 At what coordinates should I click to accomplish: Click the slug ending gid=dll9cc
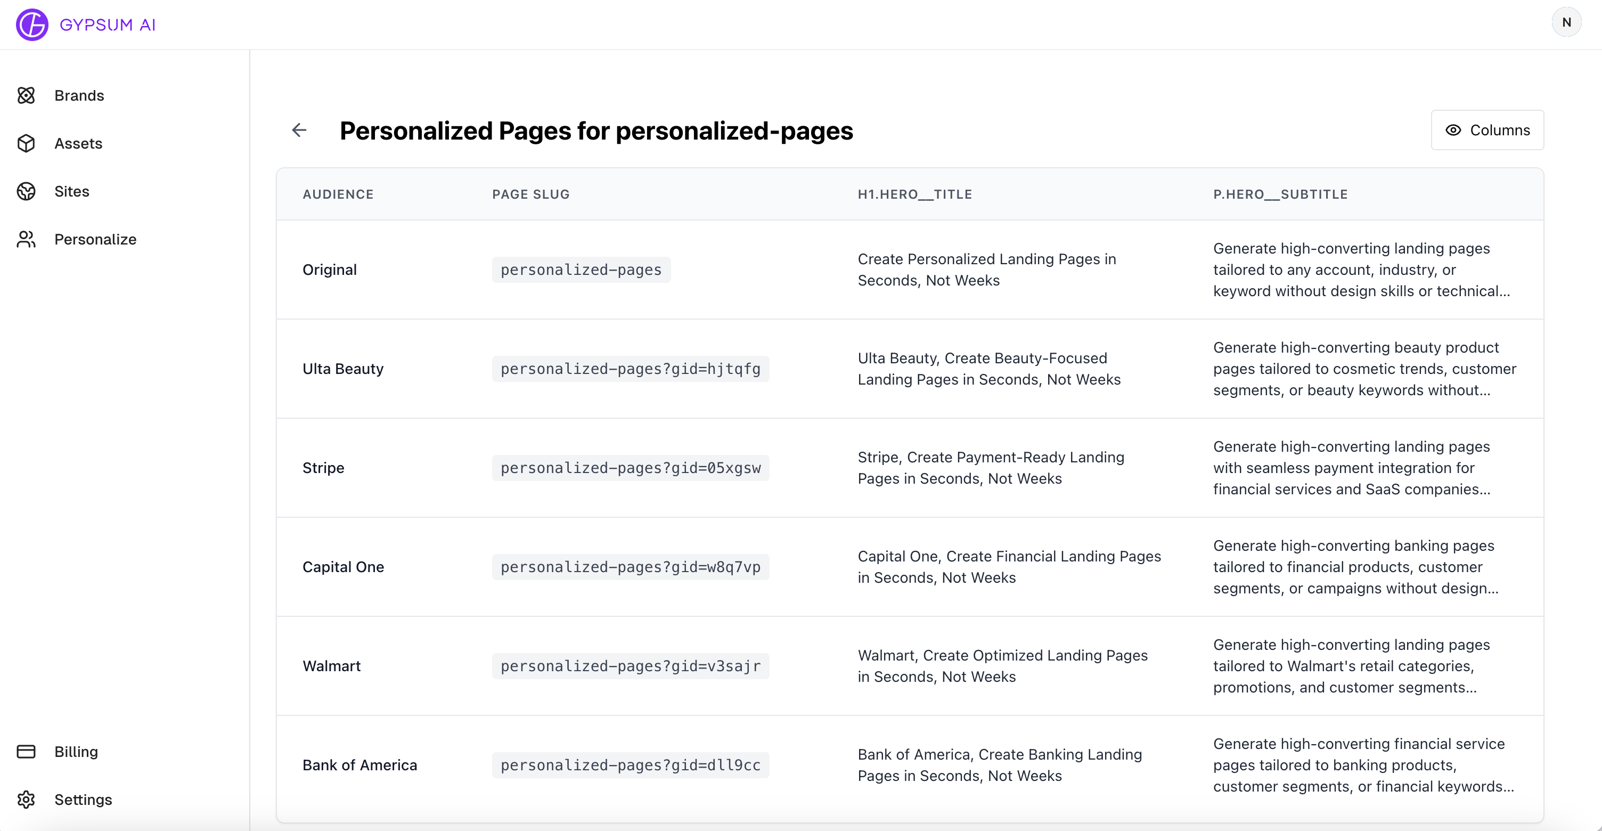tap(631, 765)
